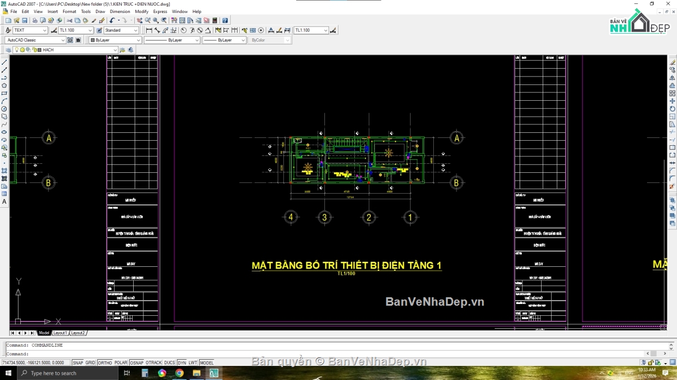Open the Format menu
This screenshot has width=677, height=380.
click(69, 11)
